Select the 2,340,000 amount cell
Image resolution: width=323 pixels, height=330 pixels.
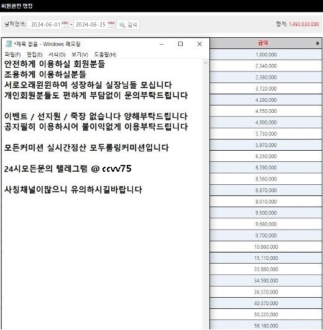[x=266, y=66]
